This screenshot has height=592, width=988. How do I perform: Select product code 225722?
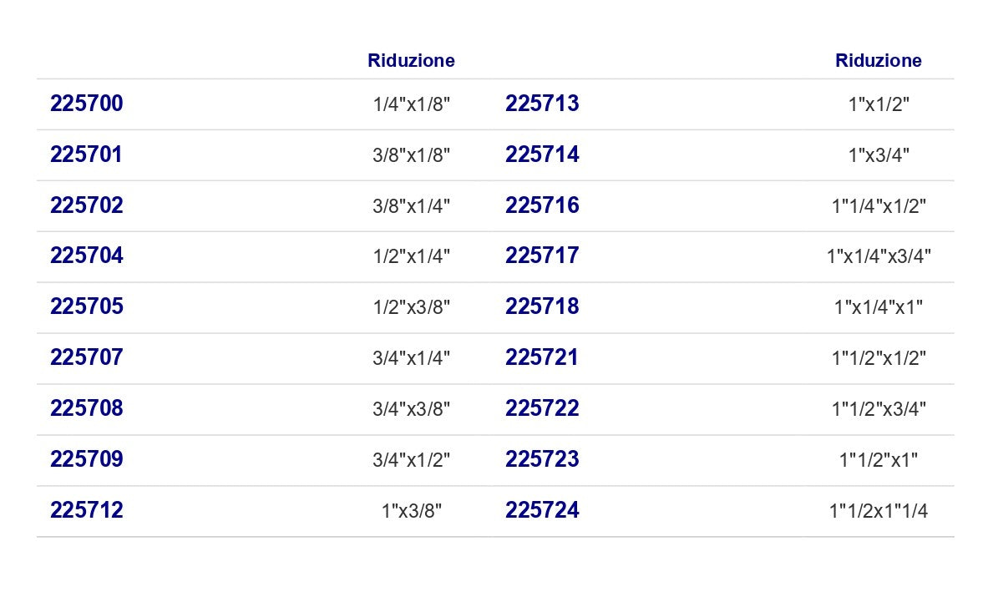coord(542,408)
